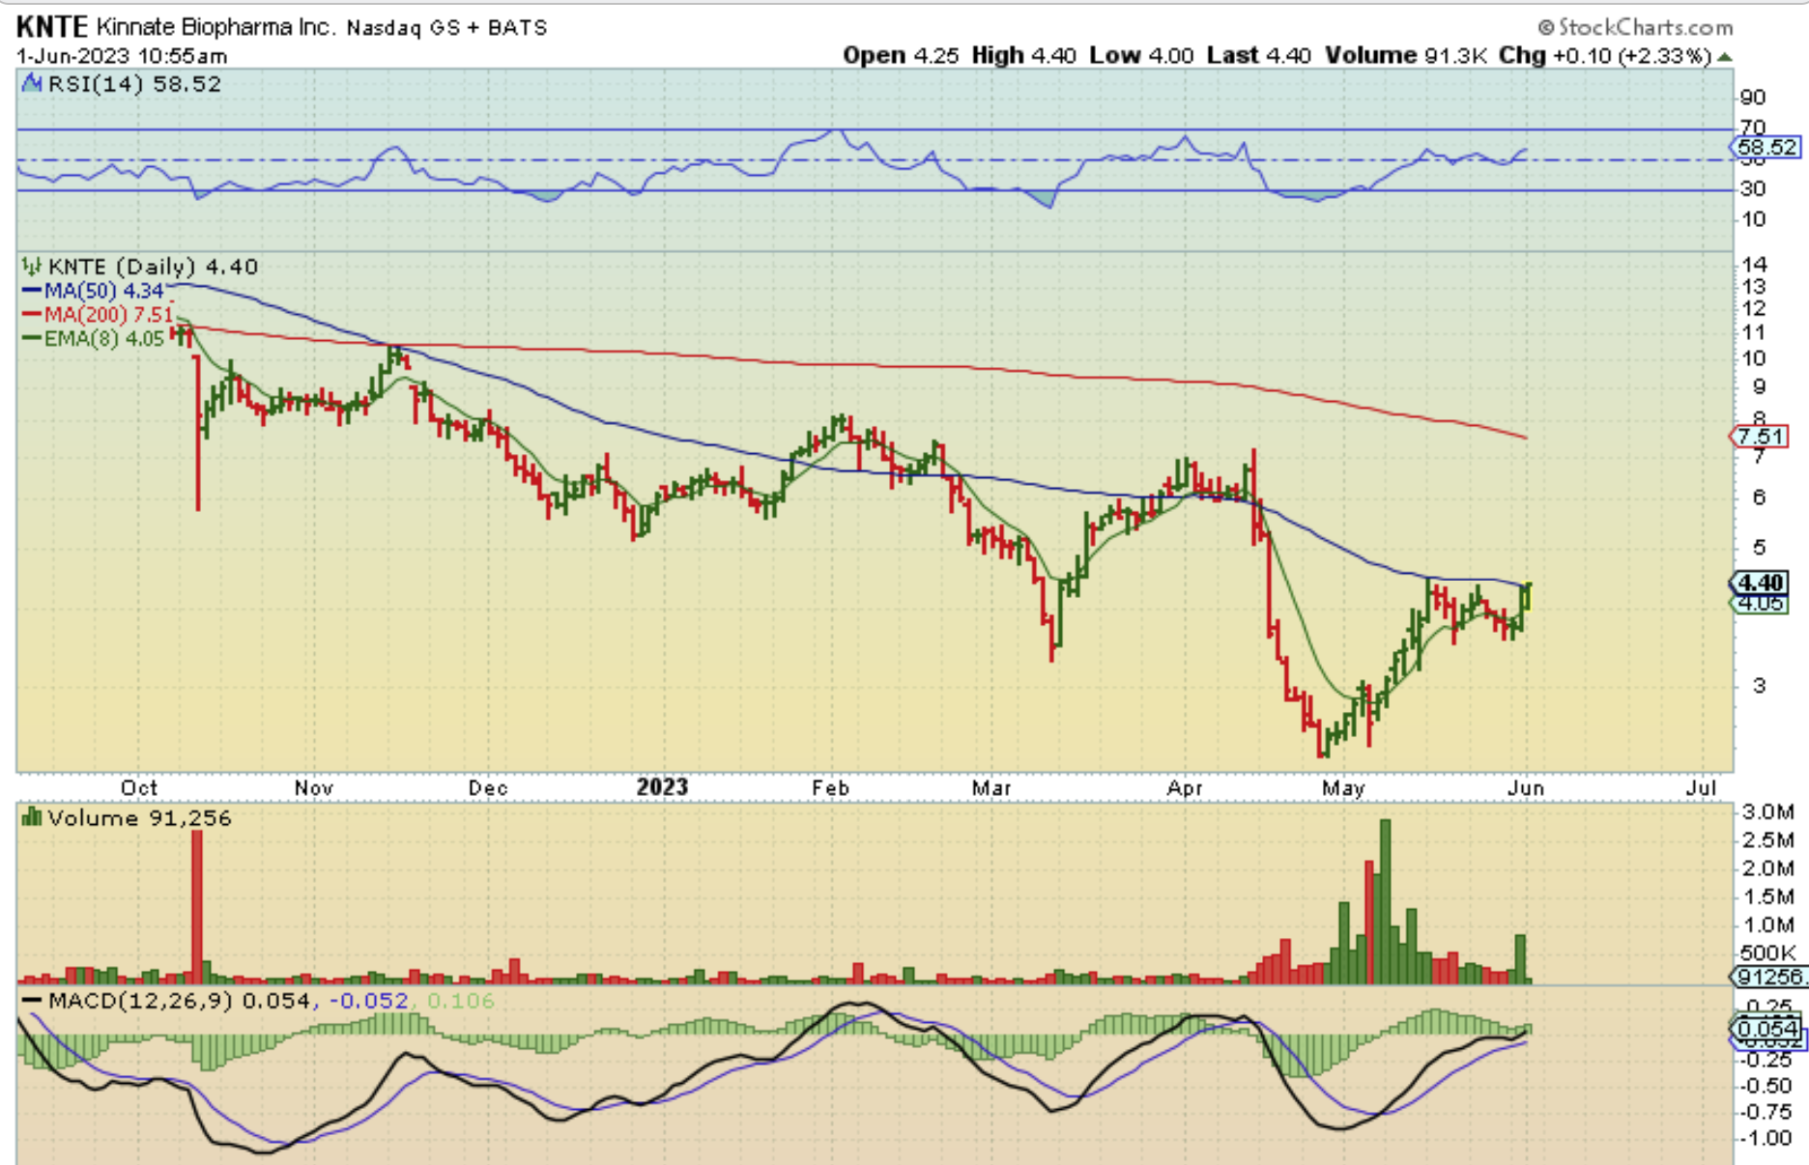Viewport: 1809px width, 1165px height.
Task: Click the 4.40 last price tag
Action: (x=1759, y=582)
